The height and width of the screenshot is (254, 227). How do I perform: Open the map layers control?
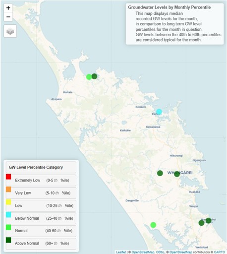coord(10,31)
